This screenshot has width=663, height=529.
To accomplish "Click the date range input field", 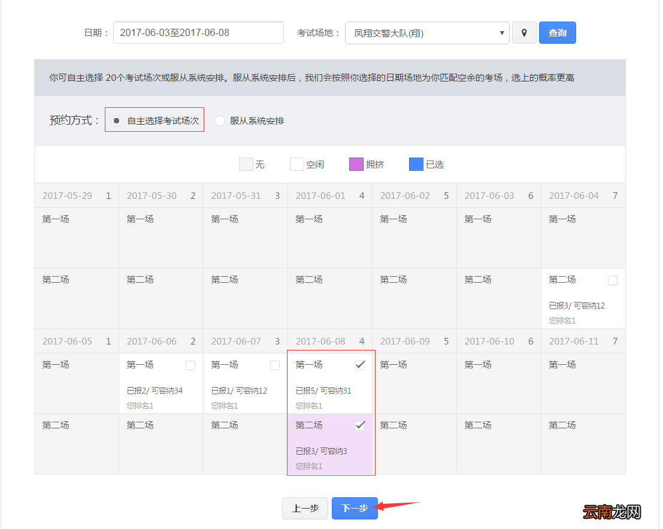I will (198, 33).
